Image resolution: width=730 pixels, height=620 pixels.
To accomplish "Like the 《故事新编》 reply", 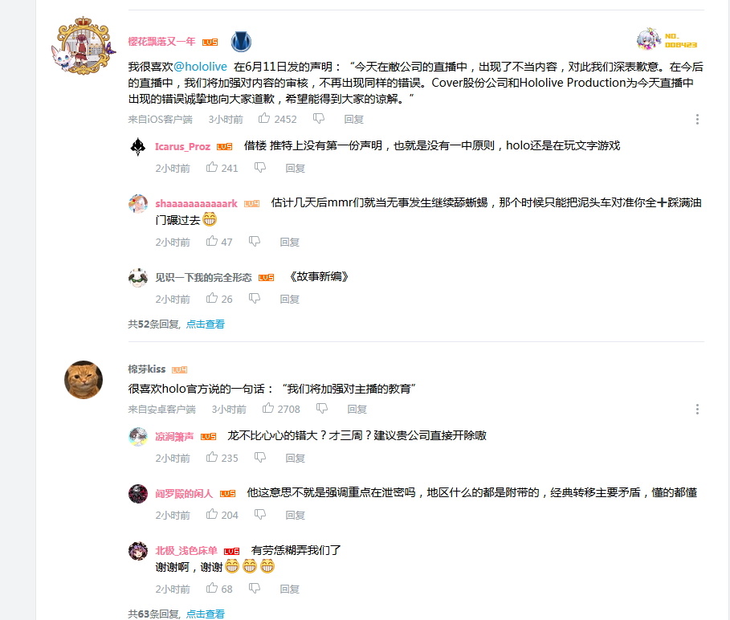I will tap(212, 298).
